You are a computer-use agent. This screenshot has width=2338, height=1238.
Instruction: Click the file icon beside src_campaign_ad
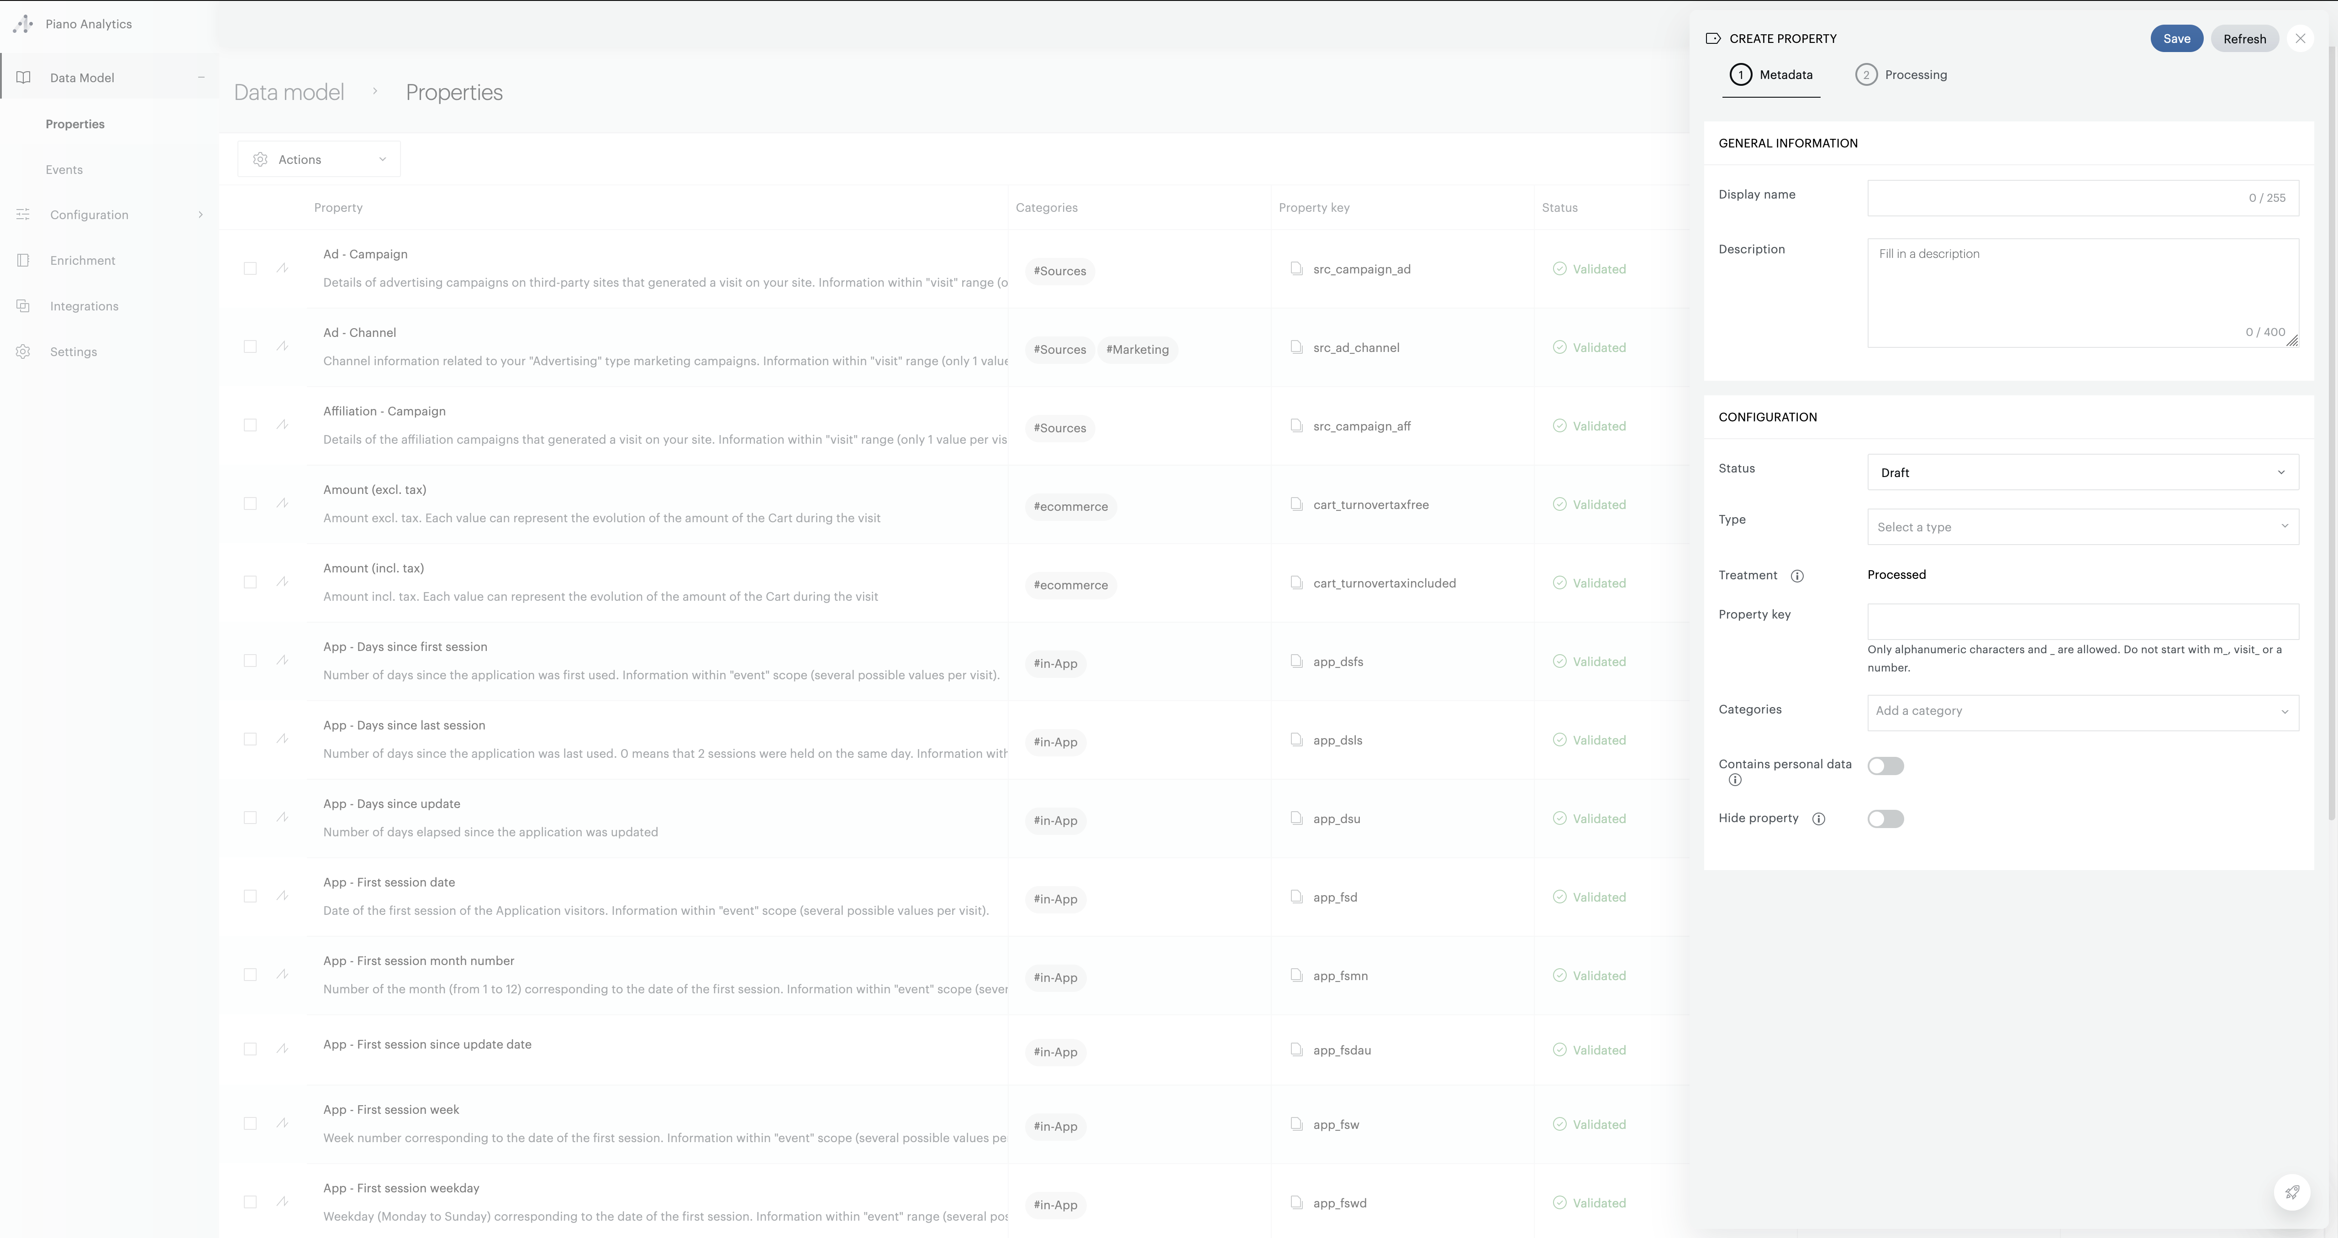click(x=1296, y=269)
